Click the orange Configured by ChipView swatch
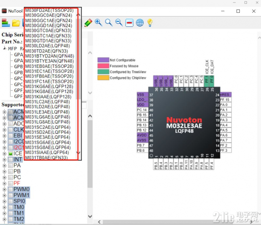 [103, 78]
